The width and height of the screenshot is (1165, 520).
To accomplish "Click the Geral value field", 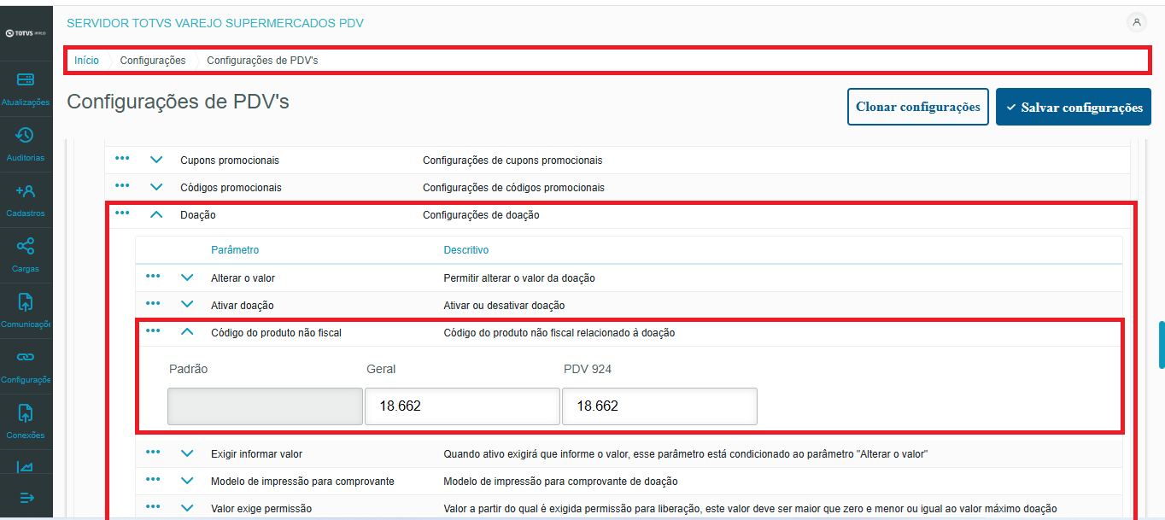I will pyautogui.click(x=462, y=406).
